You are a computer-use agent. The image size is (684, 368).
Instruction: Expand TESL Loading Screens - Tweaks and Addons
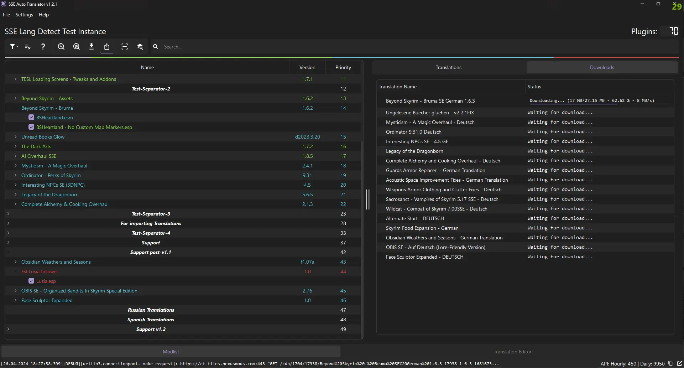(x=15, y=79)
